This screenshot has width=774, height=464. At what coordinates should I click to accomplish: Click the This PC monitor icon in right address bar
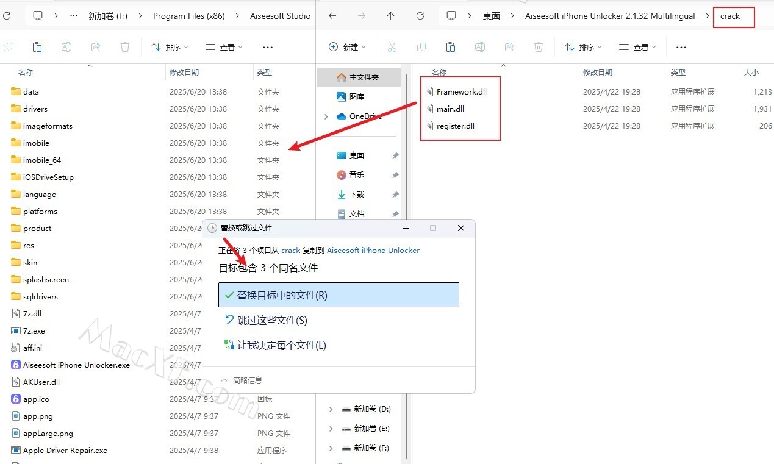coord(451,16)
